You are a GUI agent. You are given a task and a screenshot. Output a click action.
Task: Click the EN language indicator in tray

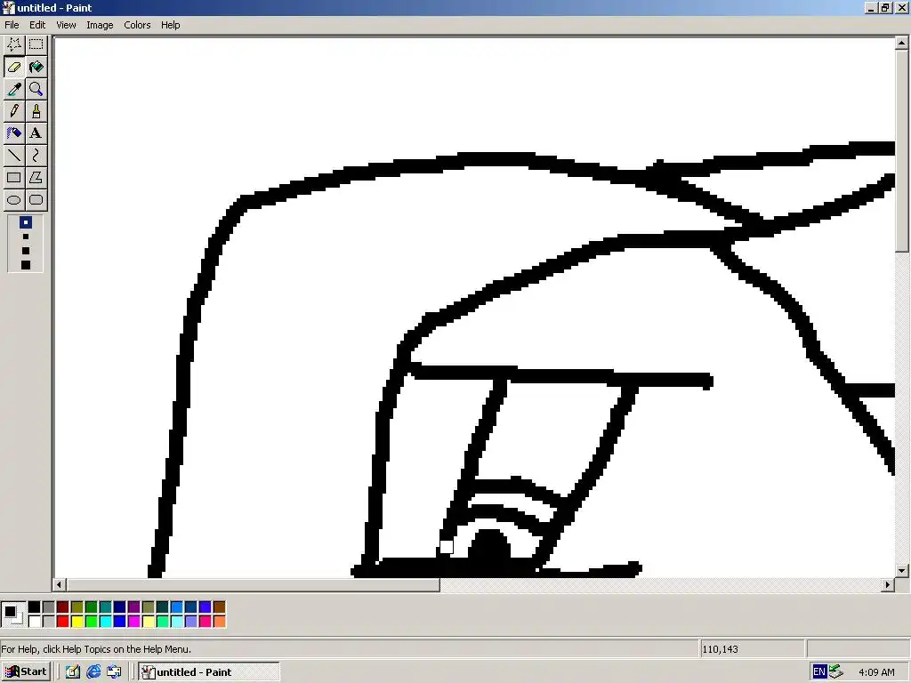(x=819, y=672)
